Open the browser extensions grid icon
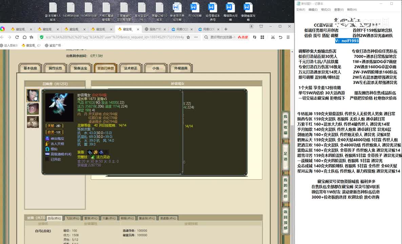402x244 pixels. click(262, 37)
